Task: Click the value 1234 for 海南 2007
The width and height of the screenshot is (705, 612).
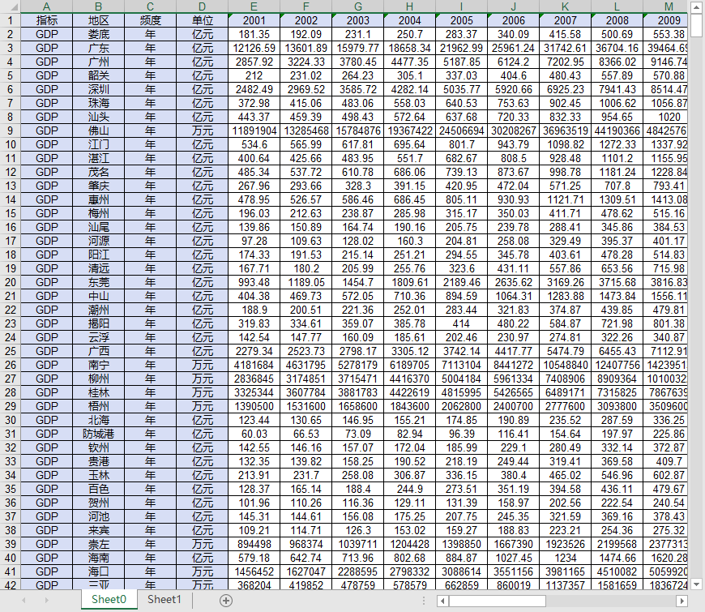Action: coord(565,558)
